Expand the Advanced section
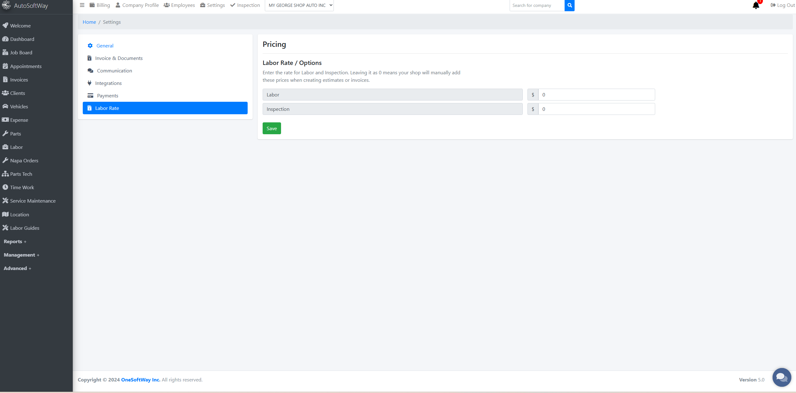The image size is (796, 393). pos(17,268)
